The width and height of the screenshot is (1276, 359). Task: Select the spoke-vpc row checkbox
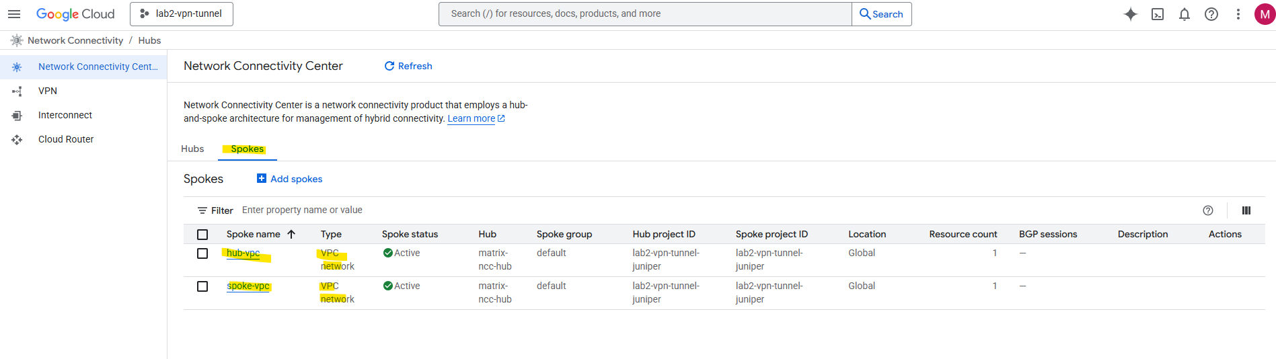click(x=202, y=286)
